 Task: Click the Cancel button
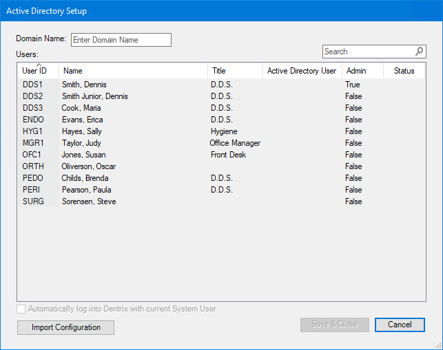coord(400,325)
